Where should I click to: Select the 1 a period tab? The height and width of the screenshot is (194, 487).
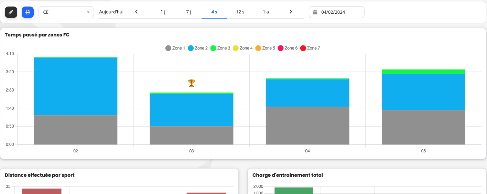pyautogui.click(x=266, y=12)
